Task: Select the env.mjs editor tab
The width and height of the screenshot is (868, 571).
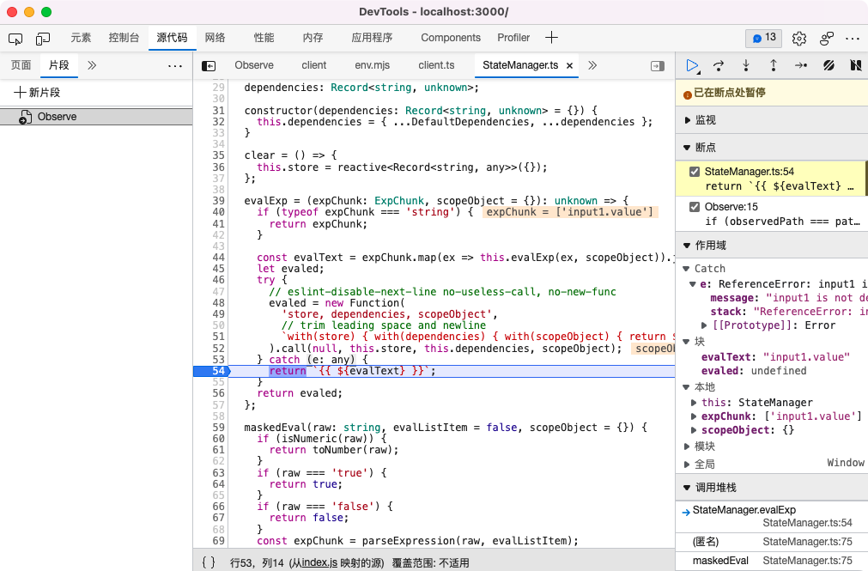Action: (372, 64)
